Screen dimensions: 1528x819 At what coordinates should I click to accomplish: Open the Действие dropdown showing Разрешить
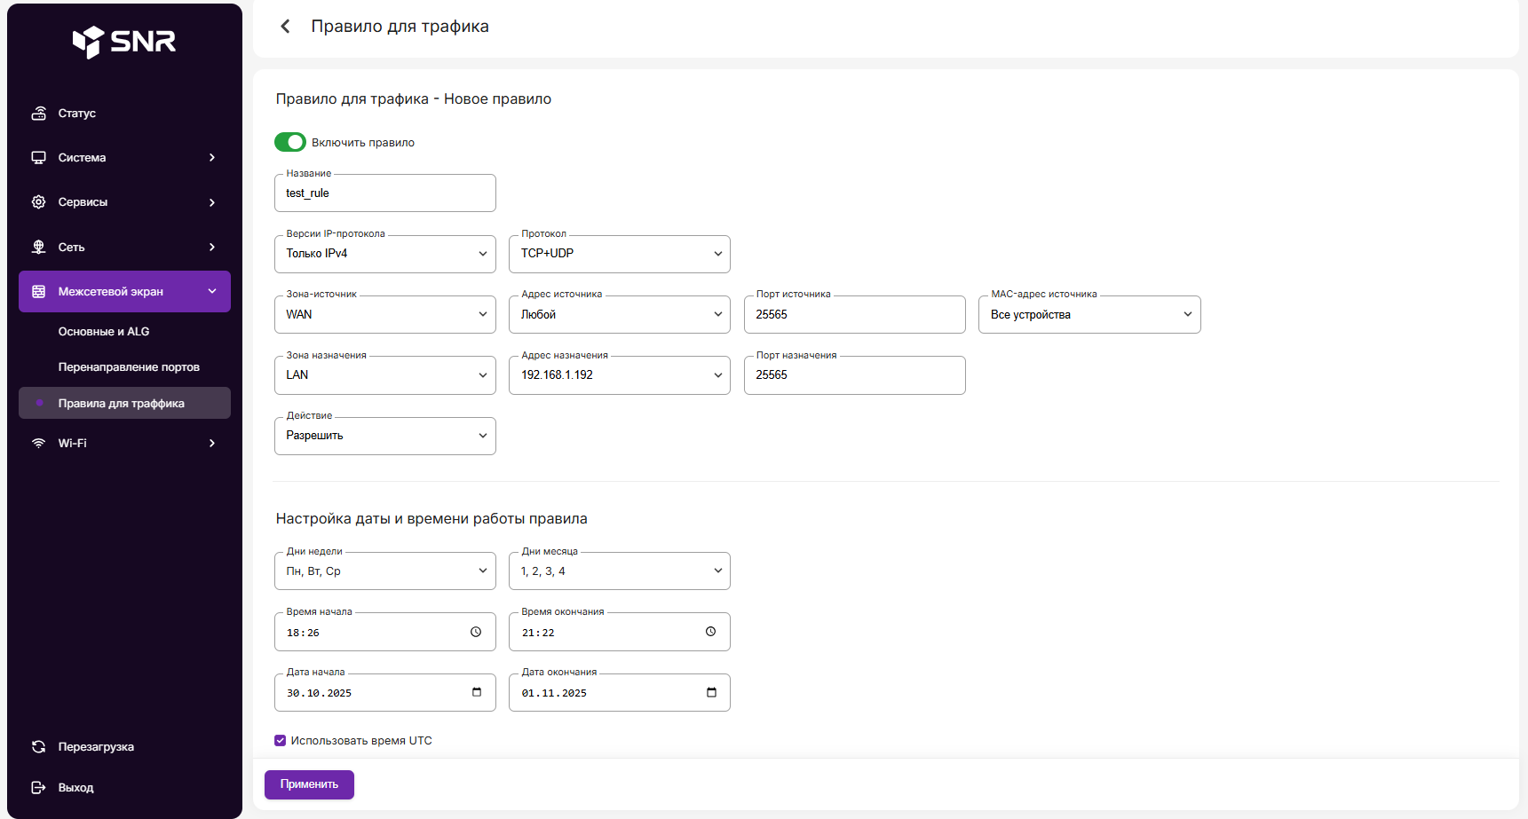pos(384,436)
